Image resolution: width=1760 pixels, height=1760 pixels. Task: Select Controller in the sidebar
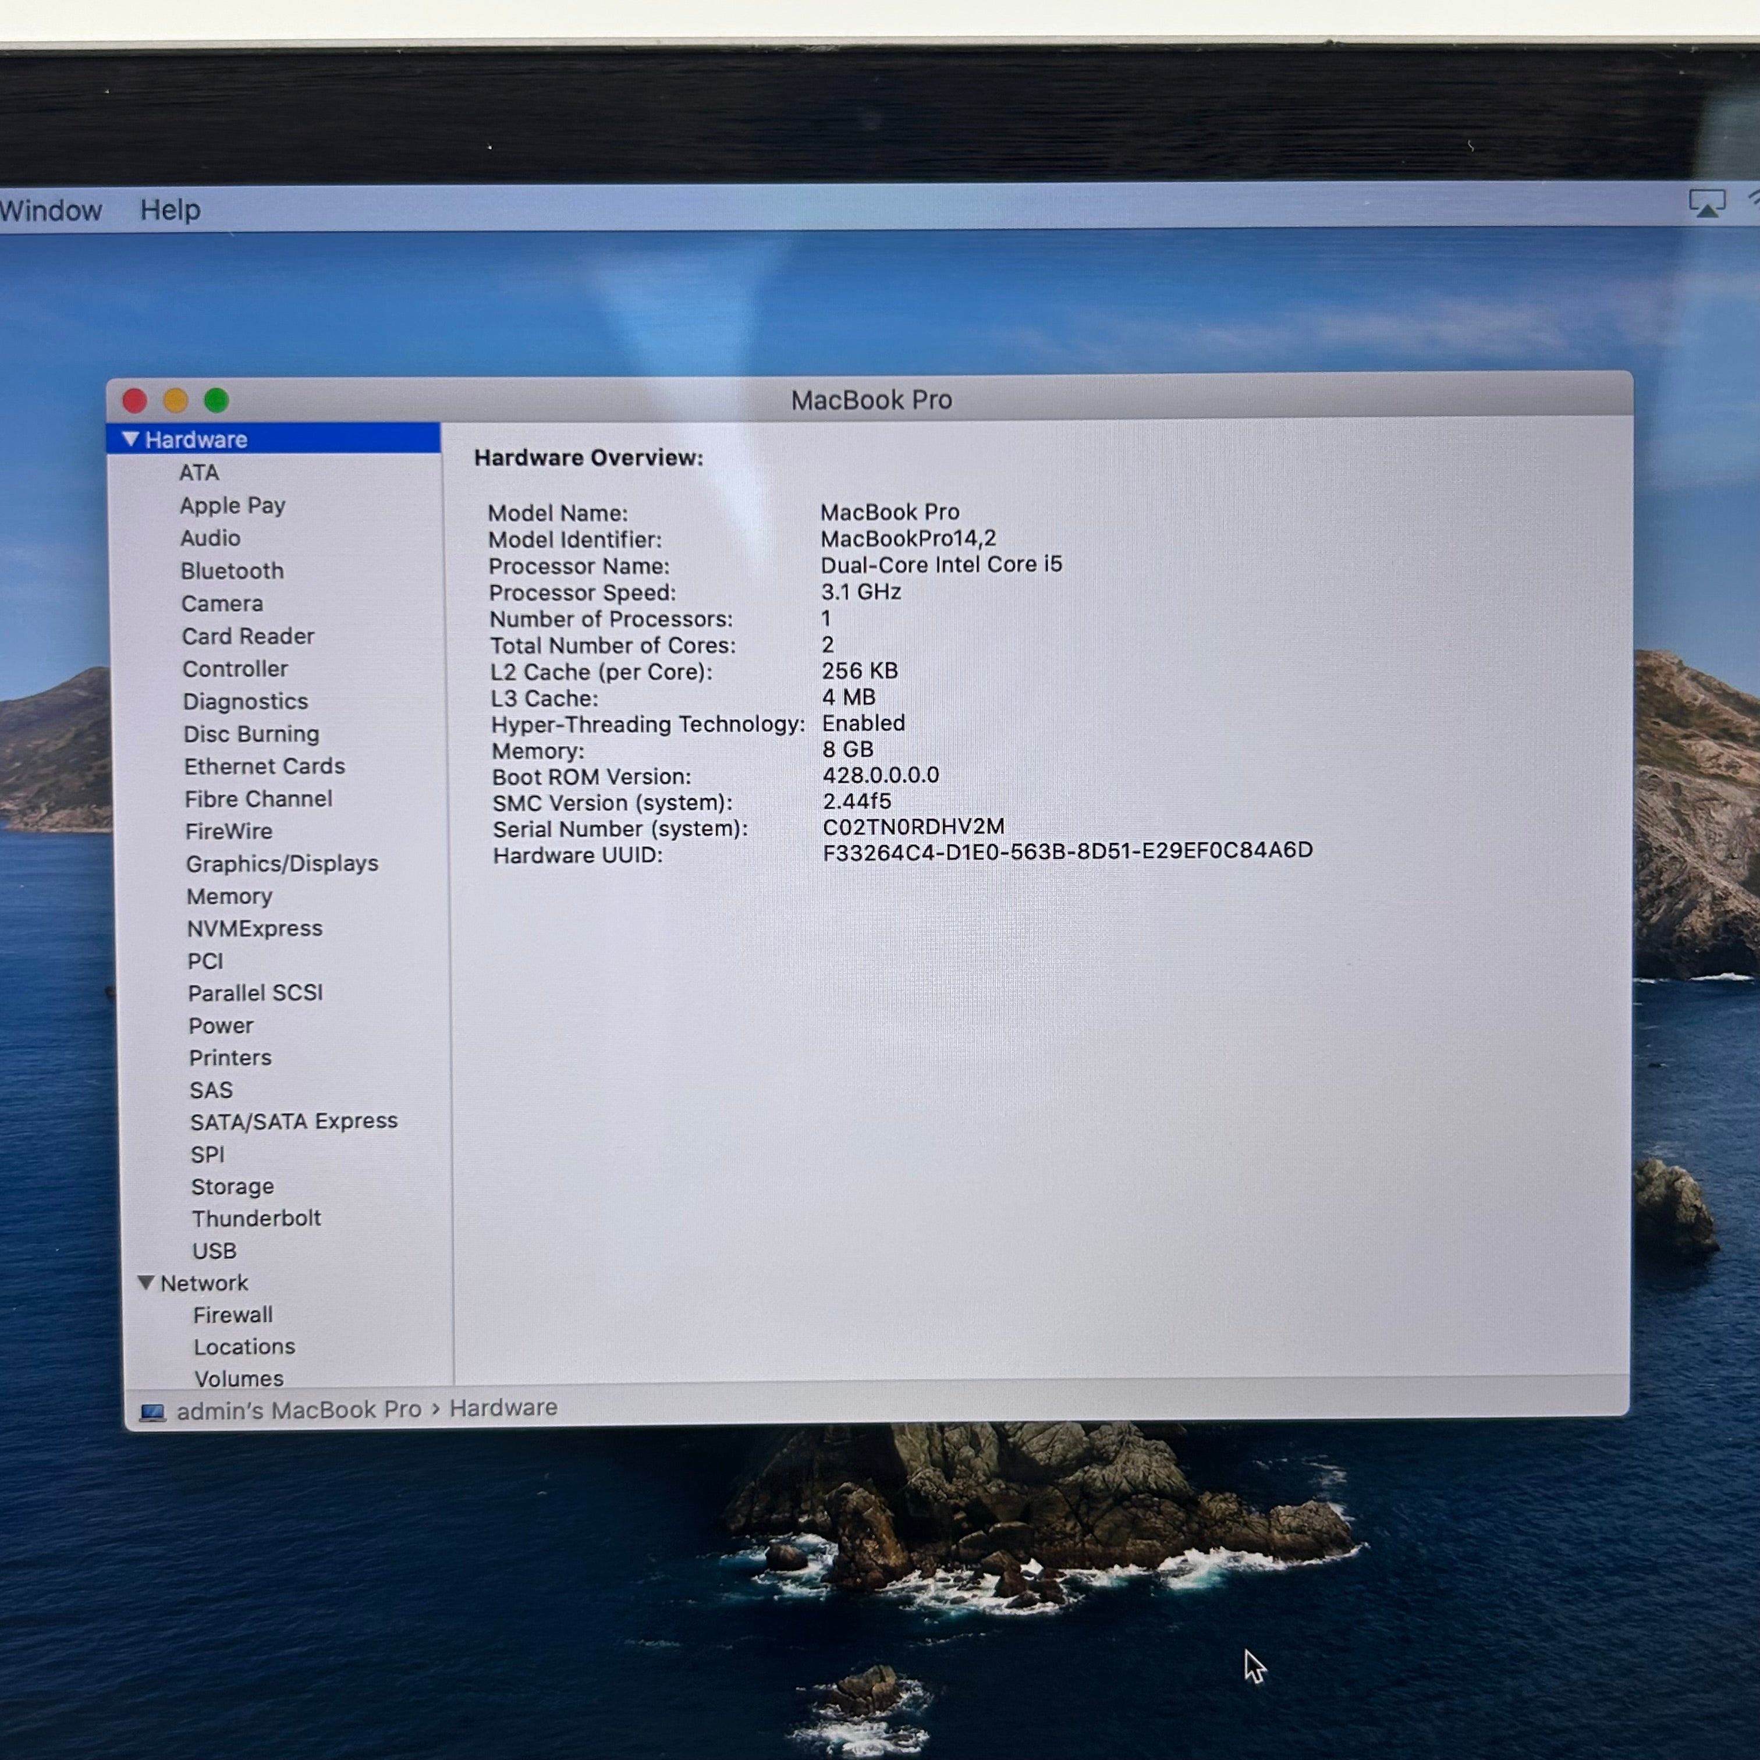point(235,669)
